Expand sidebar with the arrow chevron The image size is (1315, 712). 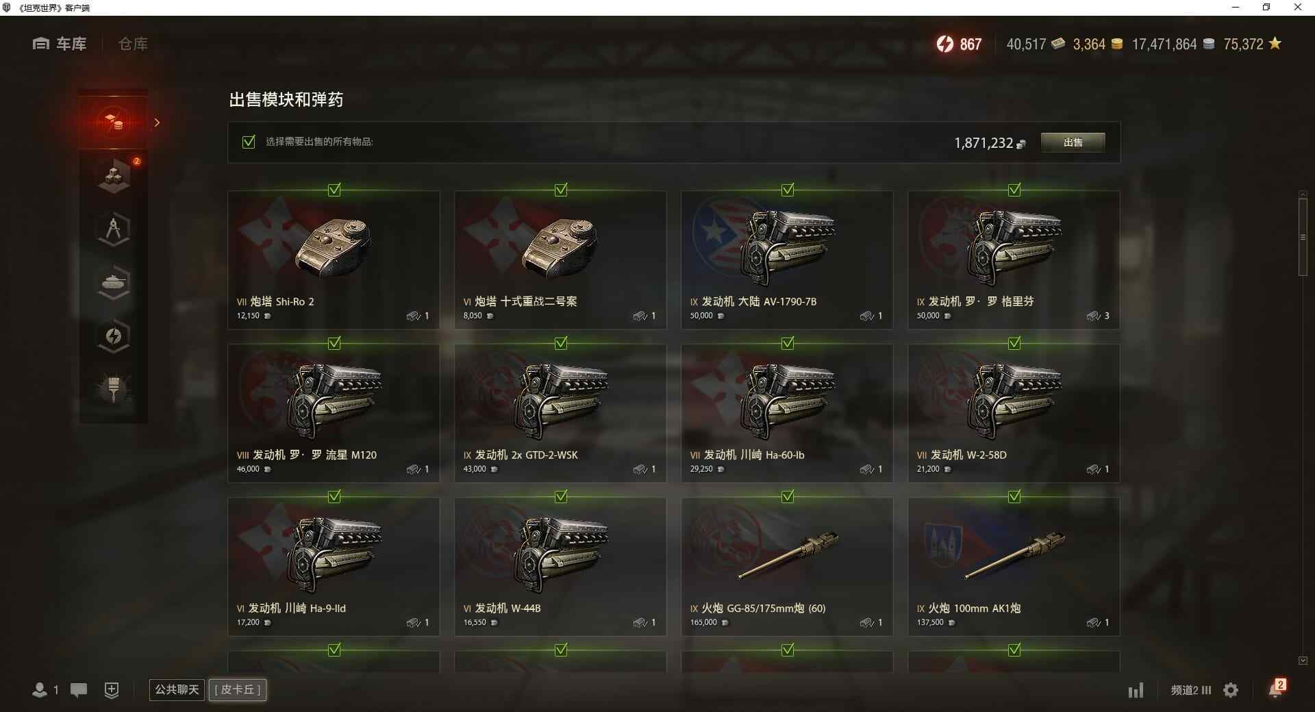158,123
